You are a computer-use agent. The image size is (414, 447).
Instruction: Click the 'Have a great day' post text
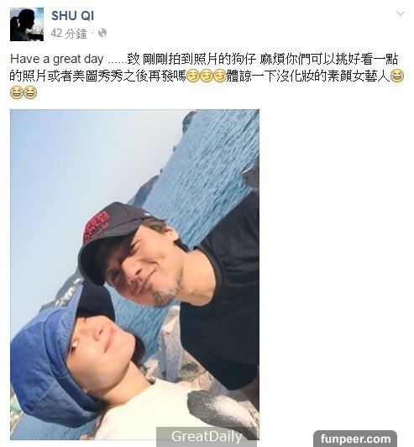click(57, 60)
